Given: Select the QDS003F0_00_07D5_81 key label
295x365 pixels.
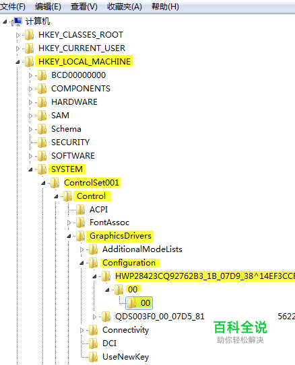Looking at the screenshot, I should point(160,317).
